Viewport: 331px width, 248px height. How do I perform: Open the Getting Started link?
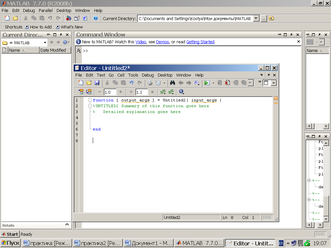tap(200, 42)
